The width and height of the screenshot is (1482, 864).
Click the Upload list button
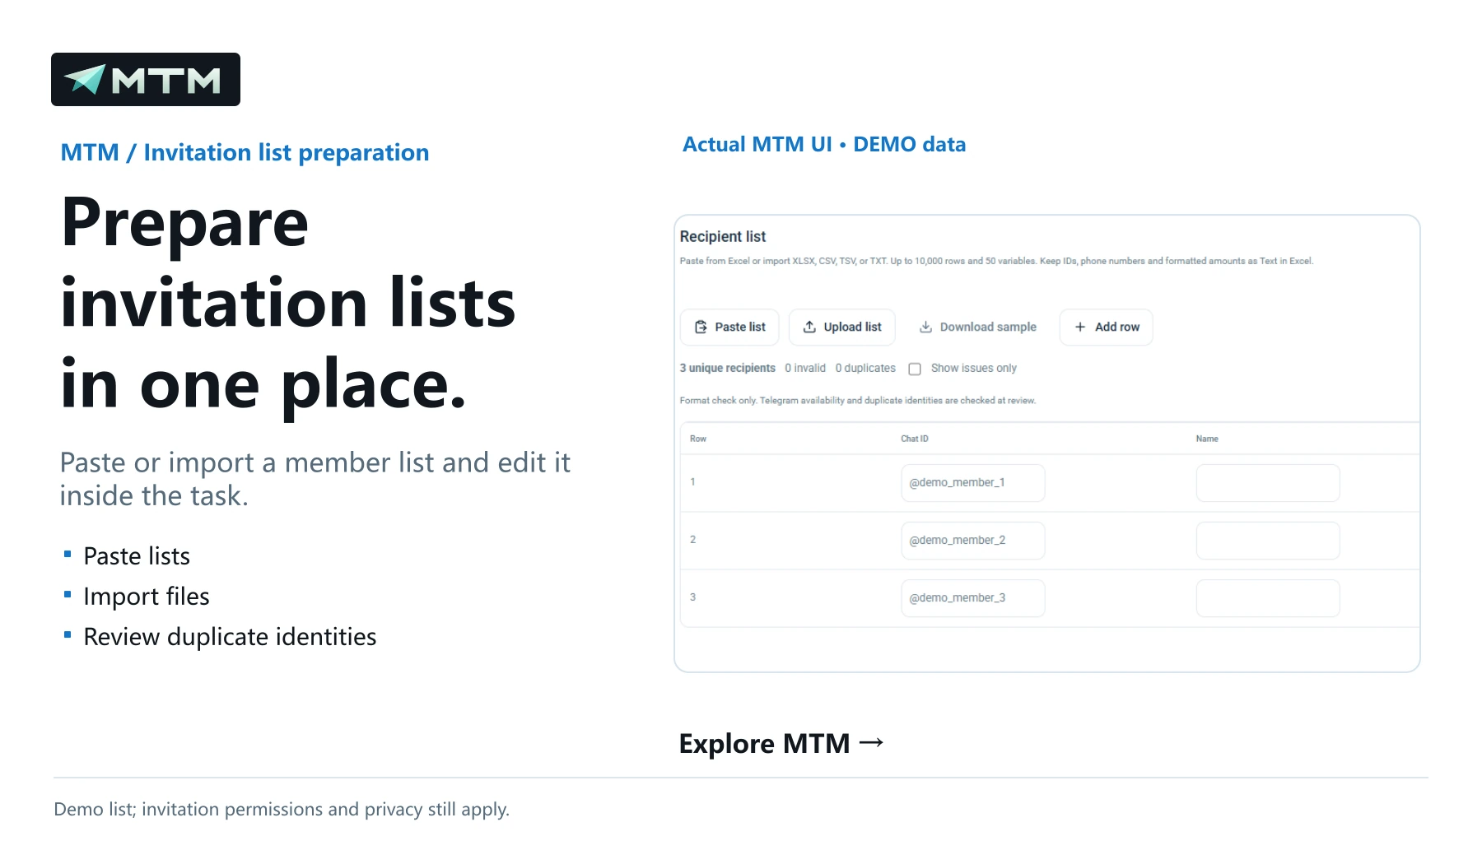pyautogui.click(x=841, y=327)
